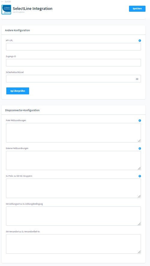The height and width of the screenshot is (266, 150).
Task: Click the Api überprüfen button
Action: 18,91
